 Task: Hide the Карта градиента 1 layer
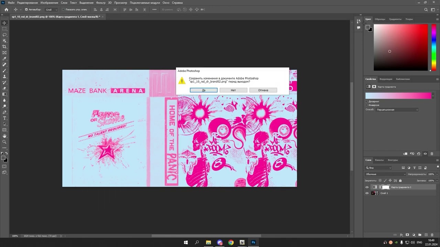pyautogui.click(x=367, y=187)
